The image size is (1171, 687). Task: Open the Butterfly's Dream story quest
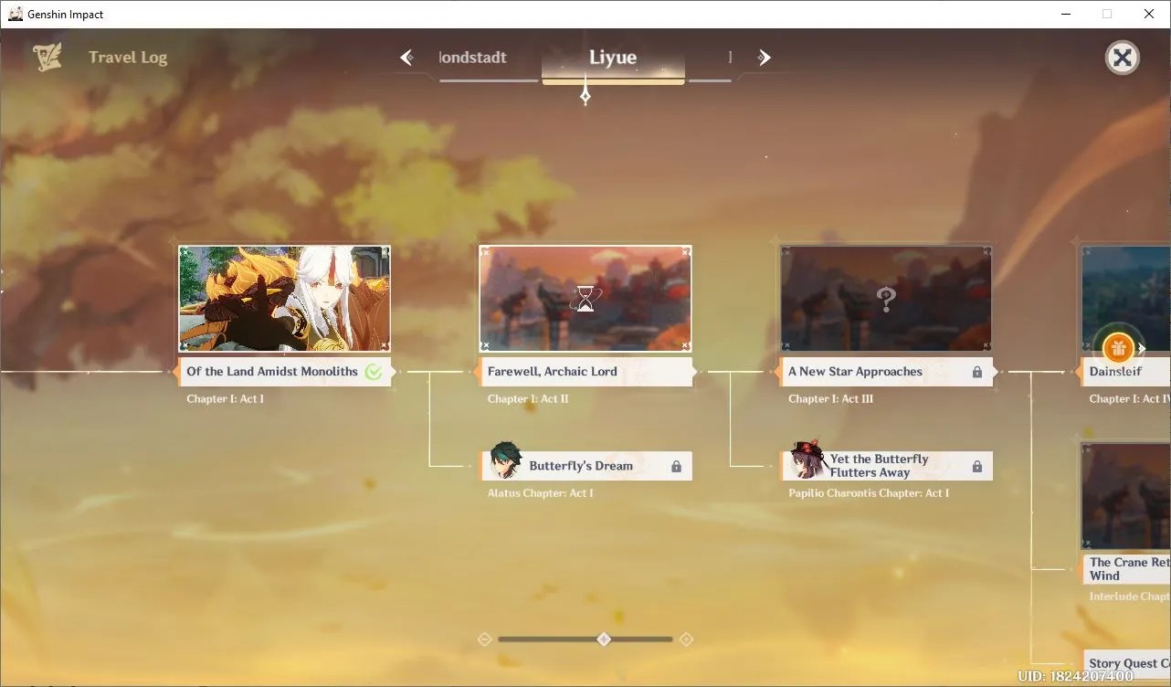586,466
